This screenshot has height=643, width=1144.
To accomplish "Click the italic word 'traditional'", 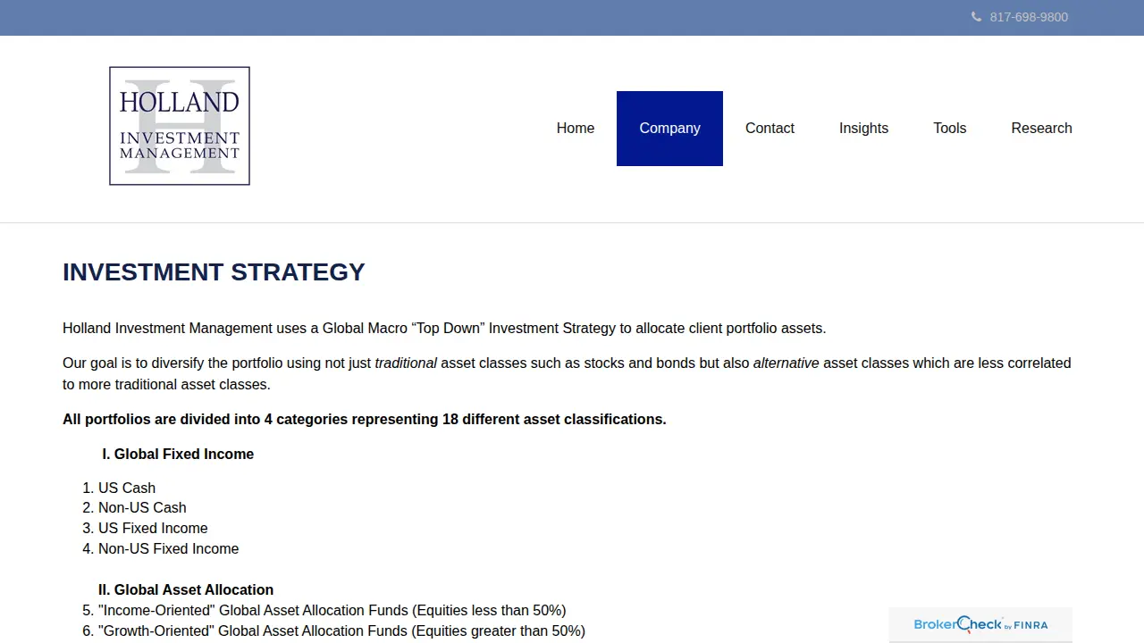I will [x=406, y=363].
